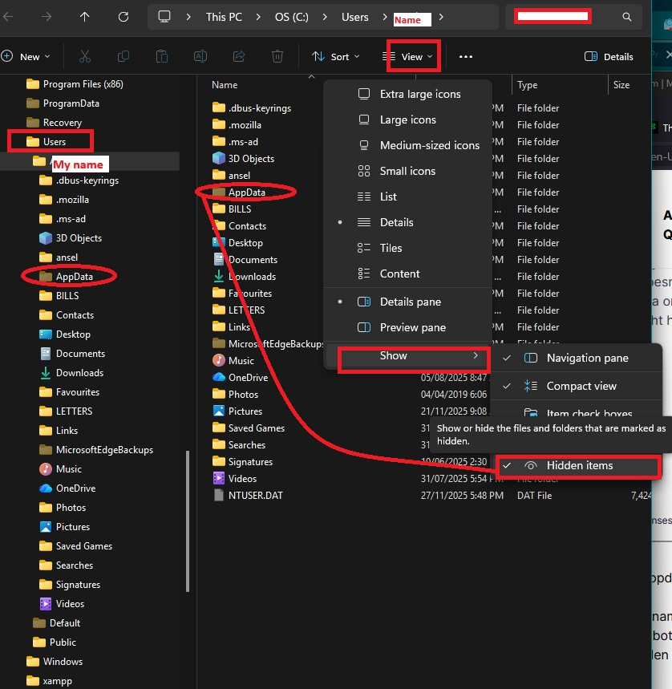Image resolution: width=672 pixels, height=689 pixels.
Task: Click the Paste clipboard icon
Action: pyautogui.click(x=161, y=56)
